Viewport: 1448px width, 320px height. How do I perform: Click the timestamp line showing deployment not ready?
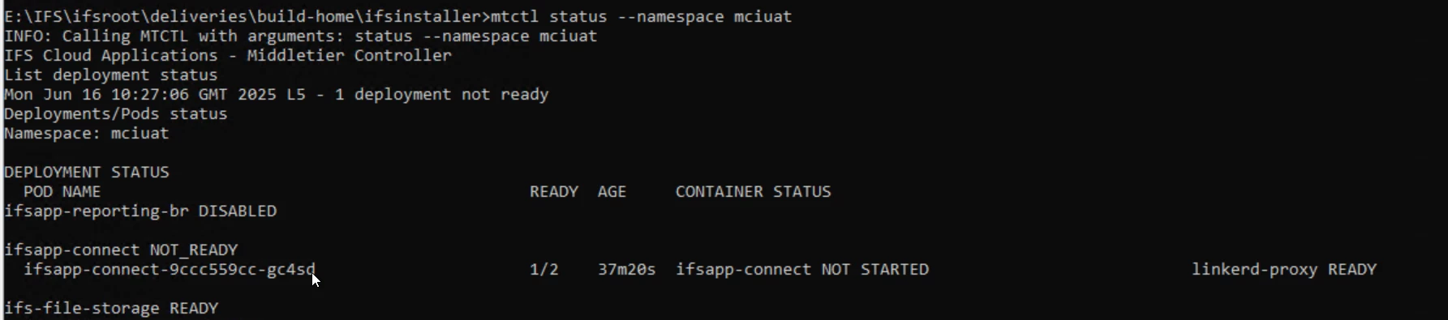pyautogui.click(x=277, y=94)
